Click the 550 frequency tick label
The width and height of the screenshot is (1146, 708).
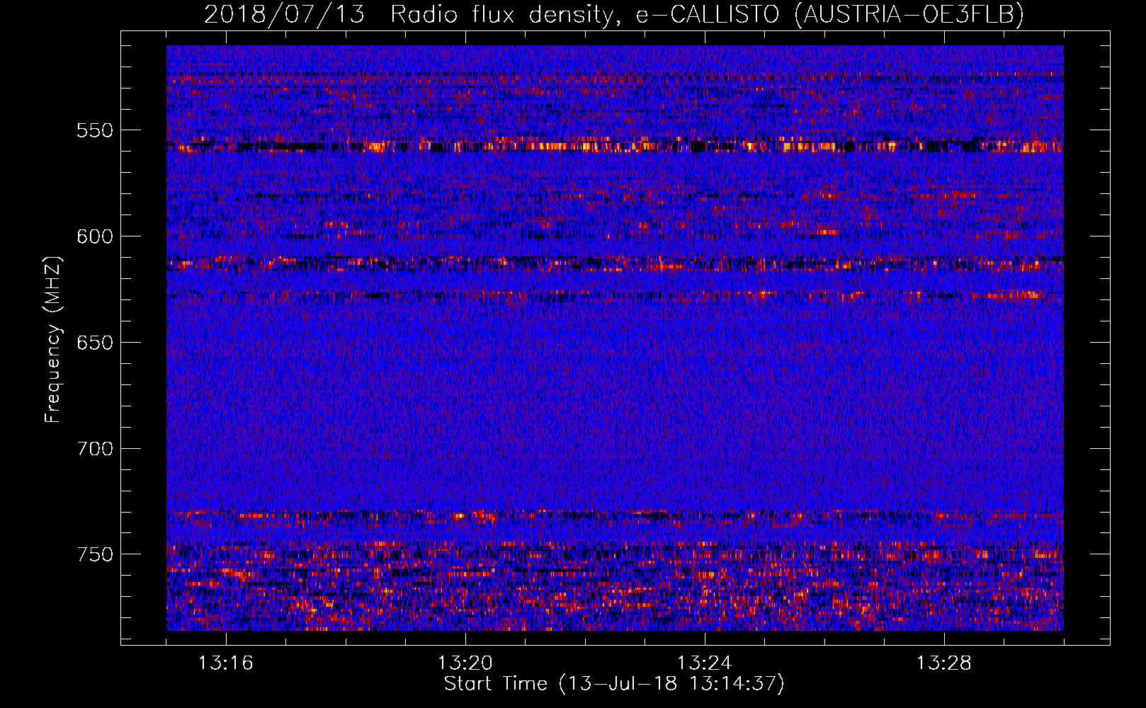95,130
